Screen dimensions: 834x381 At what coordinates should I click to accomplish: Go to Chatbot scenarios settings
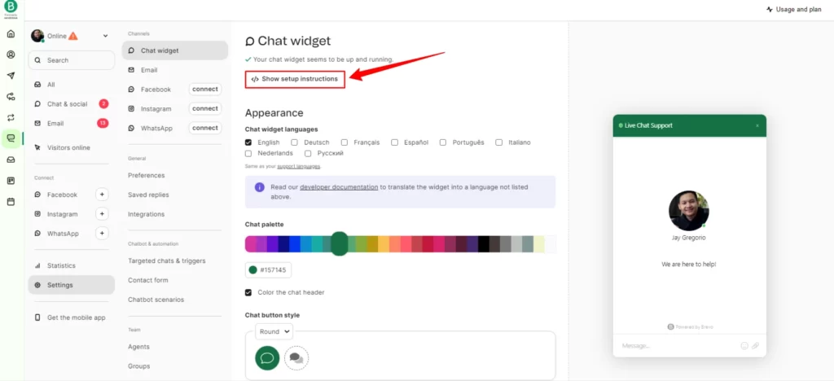[156, 300]
